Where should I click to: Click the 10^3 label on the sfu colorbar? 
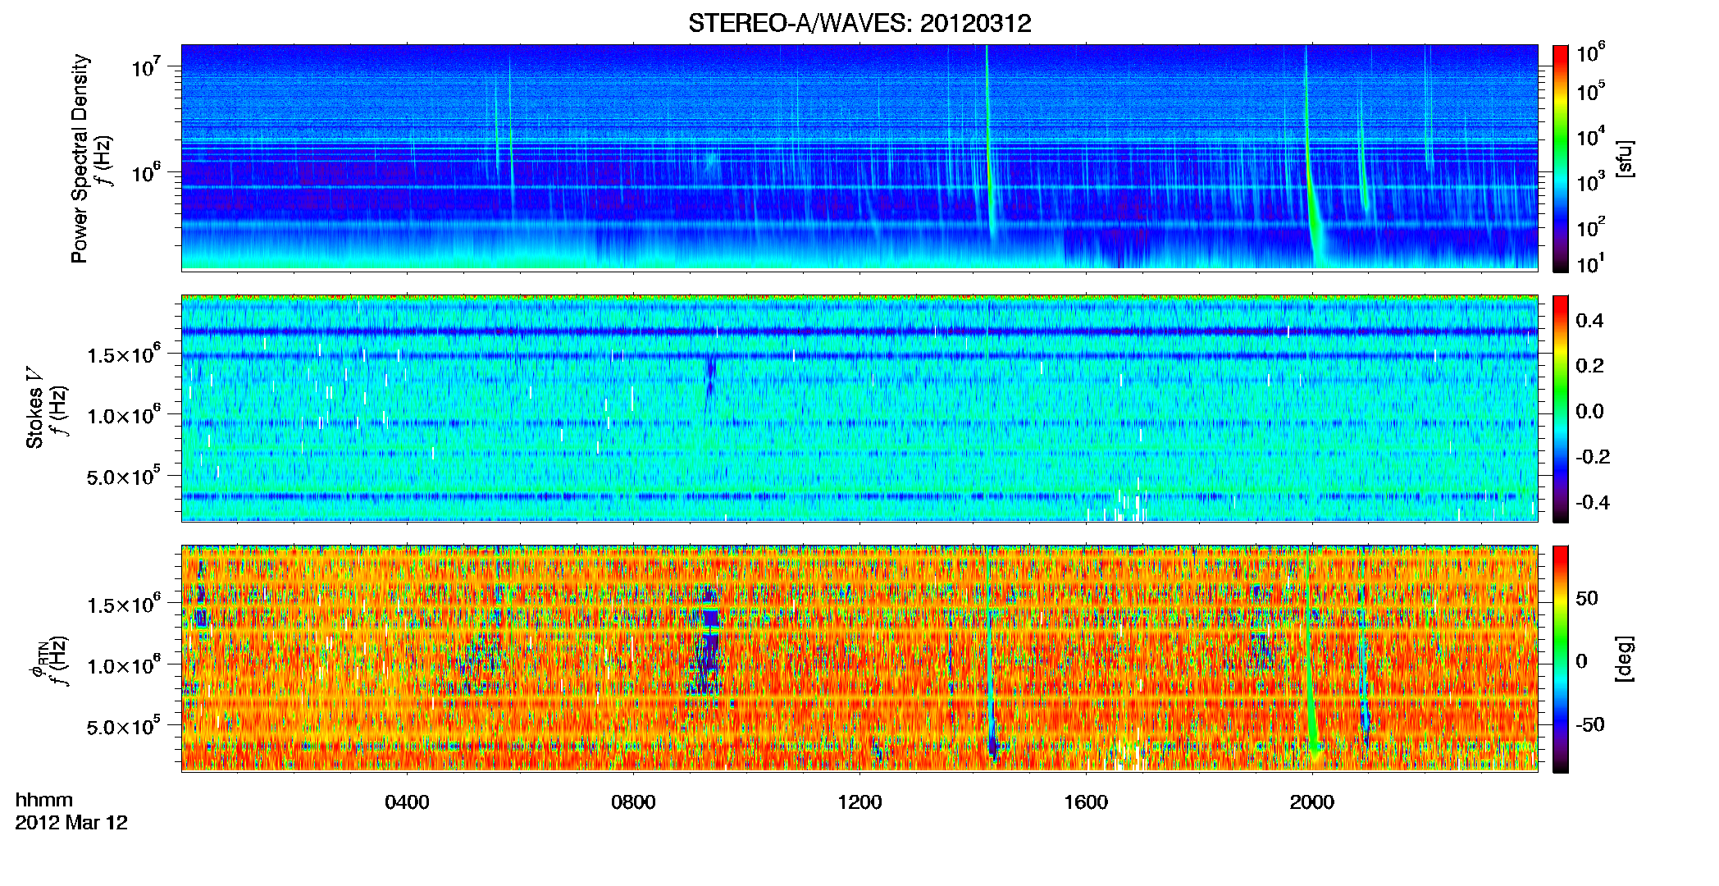coord(1591,182)
